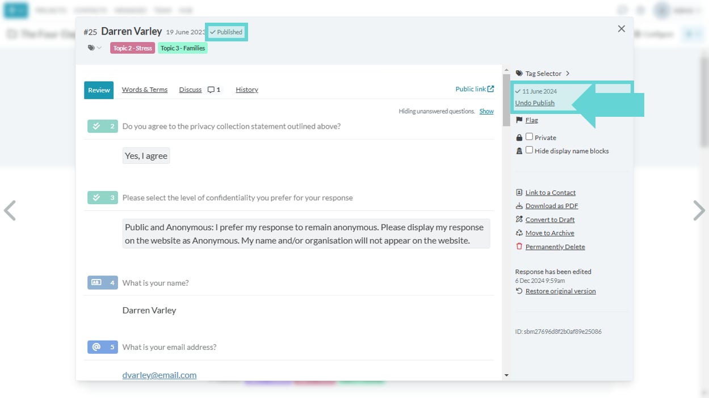Viewport: 709px width, 398px height.
Task: Click the question 3 checkmark badge
Action: click(x=103, y=197)
